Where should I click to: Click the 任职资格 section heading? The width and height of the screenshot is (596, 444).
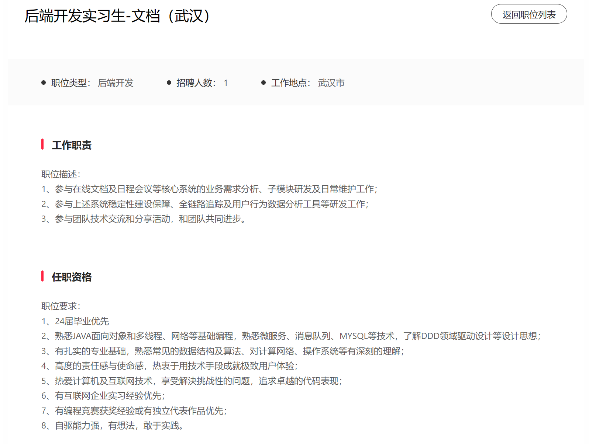tap(72, 277)
